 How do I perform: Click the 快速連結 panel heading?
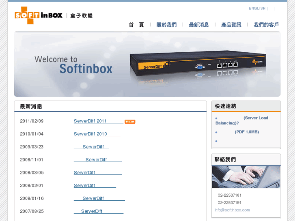[225, 106]
